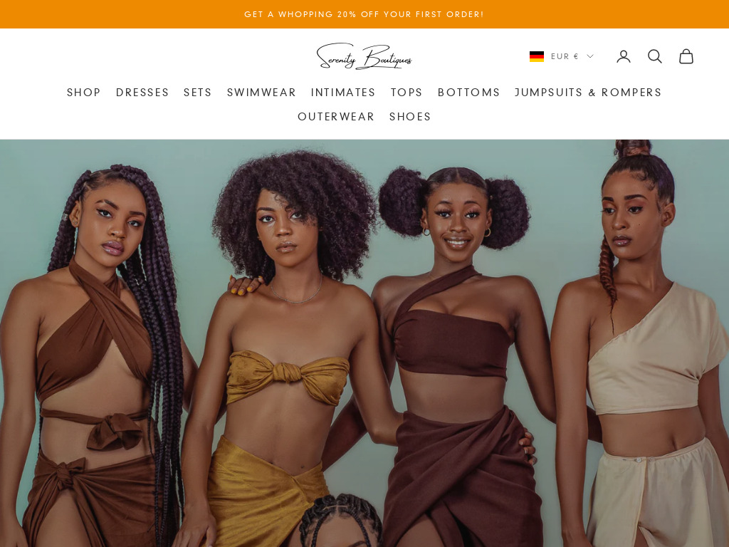
Task: Open the BOTTOMS menu link
Action: point(468,92)
